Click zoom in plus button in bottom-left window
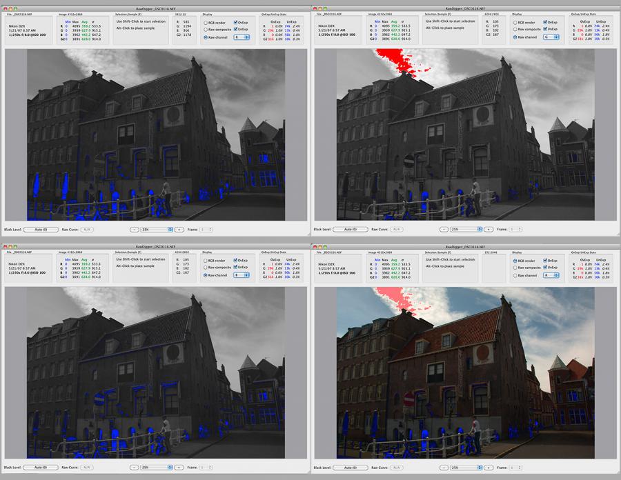Image resolution: width=621 pixels, height=480 pixels. [179, 467]
